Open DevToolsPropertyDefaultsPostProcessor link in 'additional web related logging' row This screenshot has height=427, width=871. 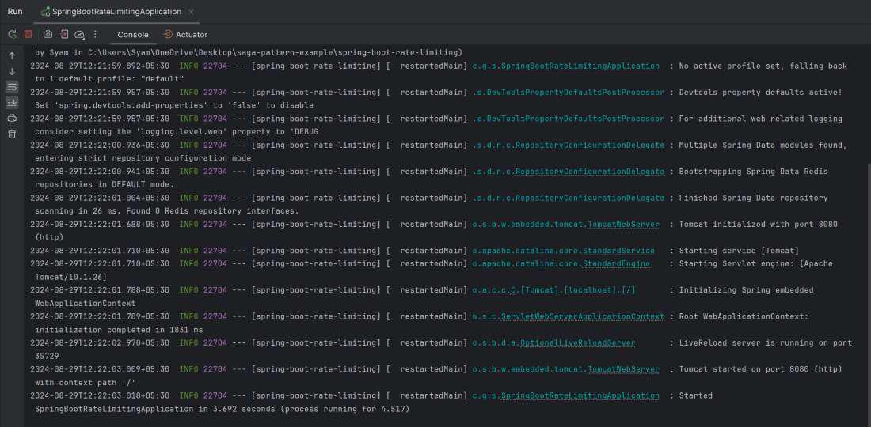pos(568,119)
